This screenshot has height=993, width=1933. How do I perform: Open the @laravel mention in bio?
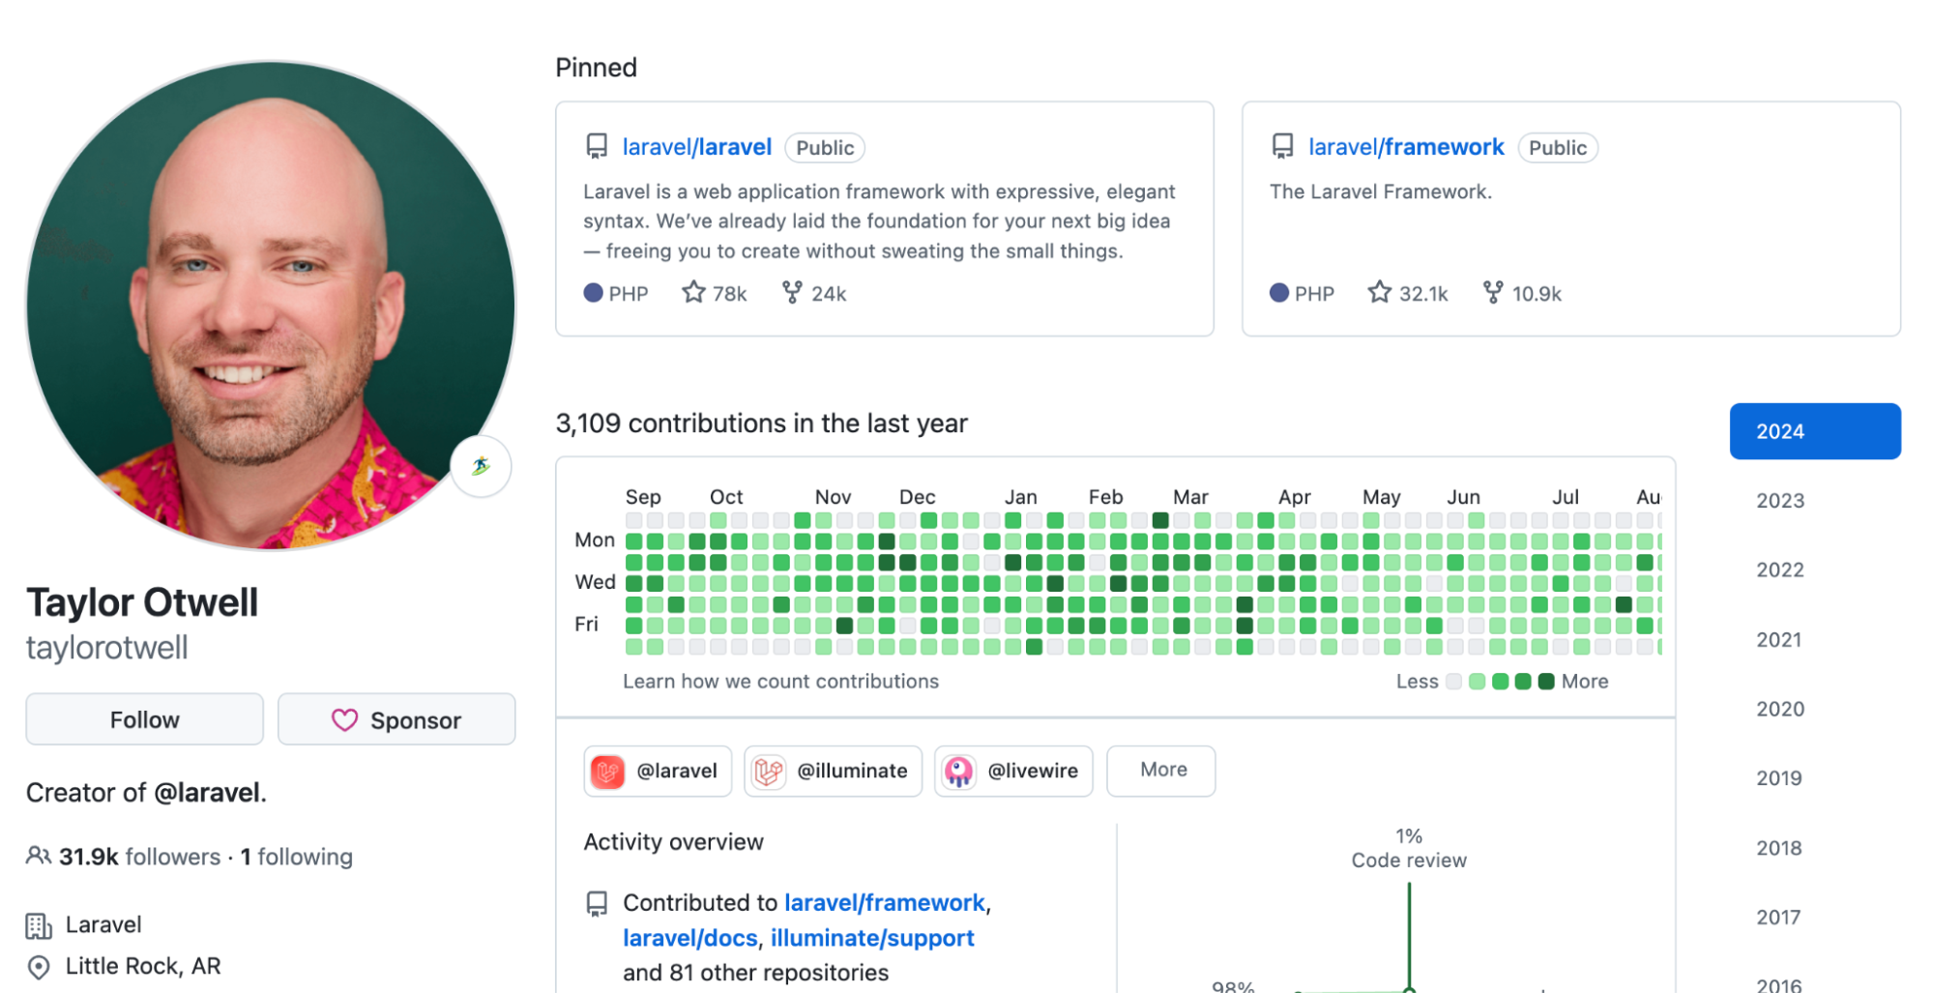[207, 793]
